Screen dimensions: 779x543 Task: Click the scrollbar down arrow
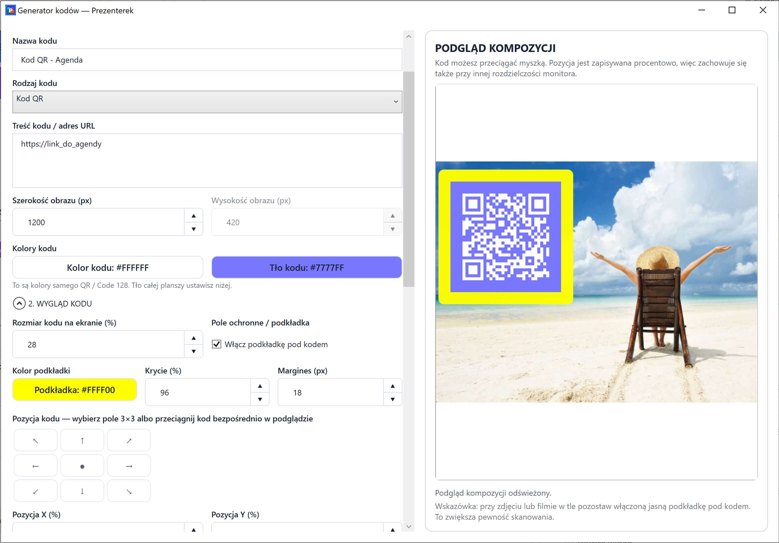click(409, 526)
